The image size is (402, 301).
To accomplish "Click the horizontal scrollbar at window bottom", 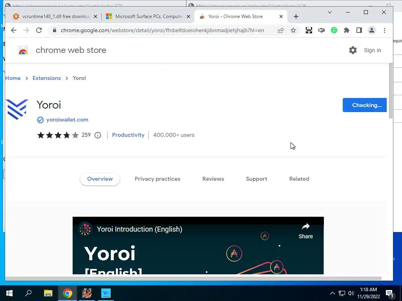I will coord(193,278).
